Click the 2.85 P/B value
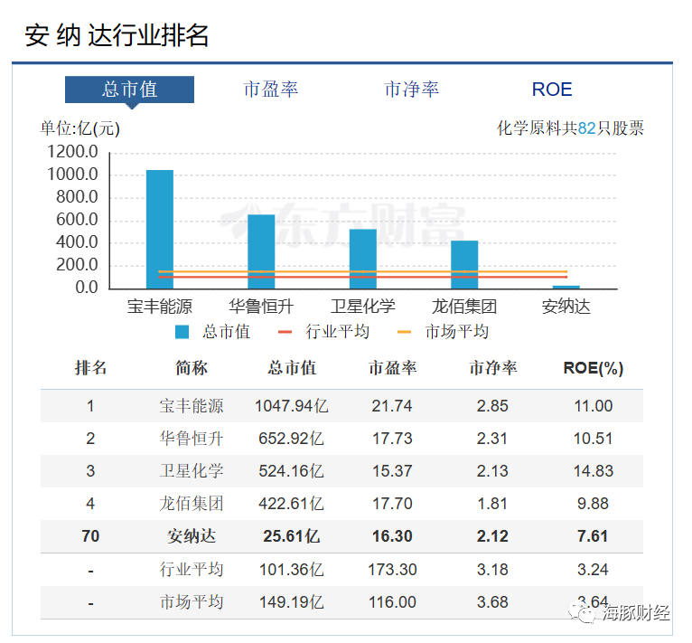The width and height of the screenshot is (692, 643). 492,406
